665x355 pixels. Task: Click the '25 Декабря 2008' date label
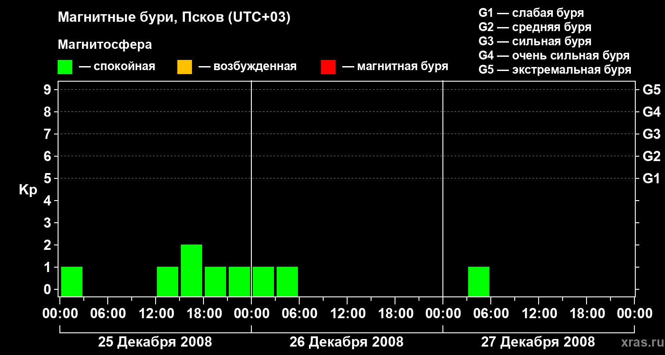coord(155,342)
